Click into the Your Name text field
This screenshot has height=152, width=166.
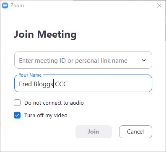point(83,83)
